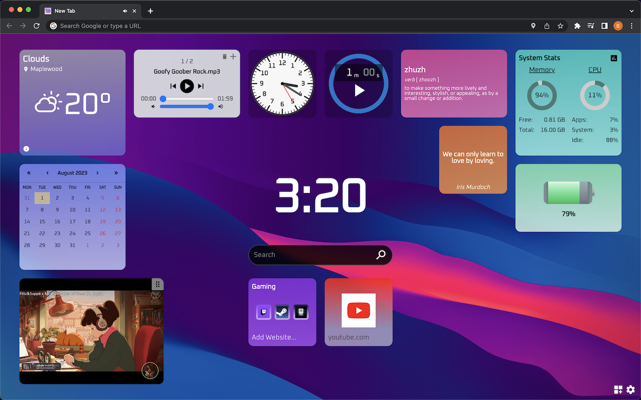
Task: Mute the New Tab audio indicator
Action: point(125,11)
